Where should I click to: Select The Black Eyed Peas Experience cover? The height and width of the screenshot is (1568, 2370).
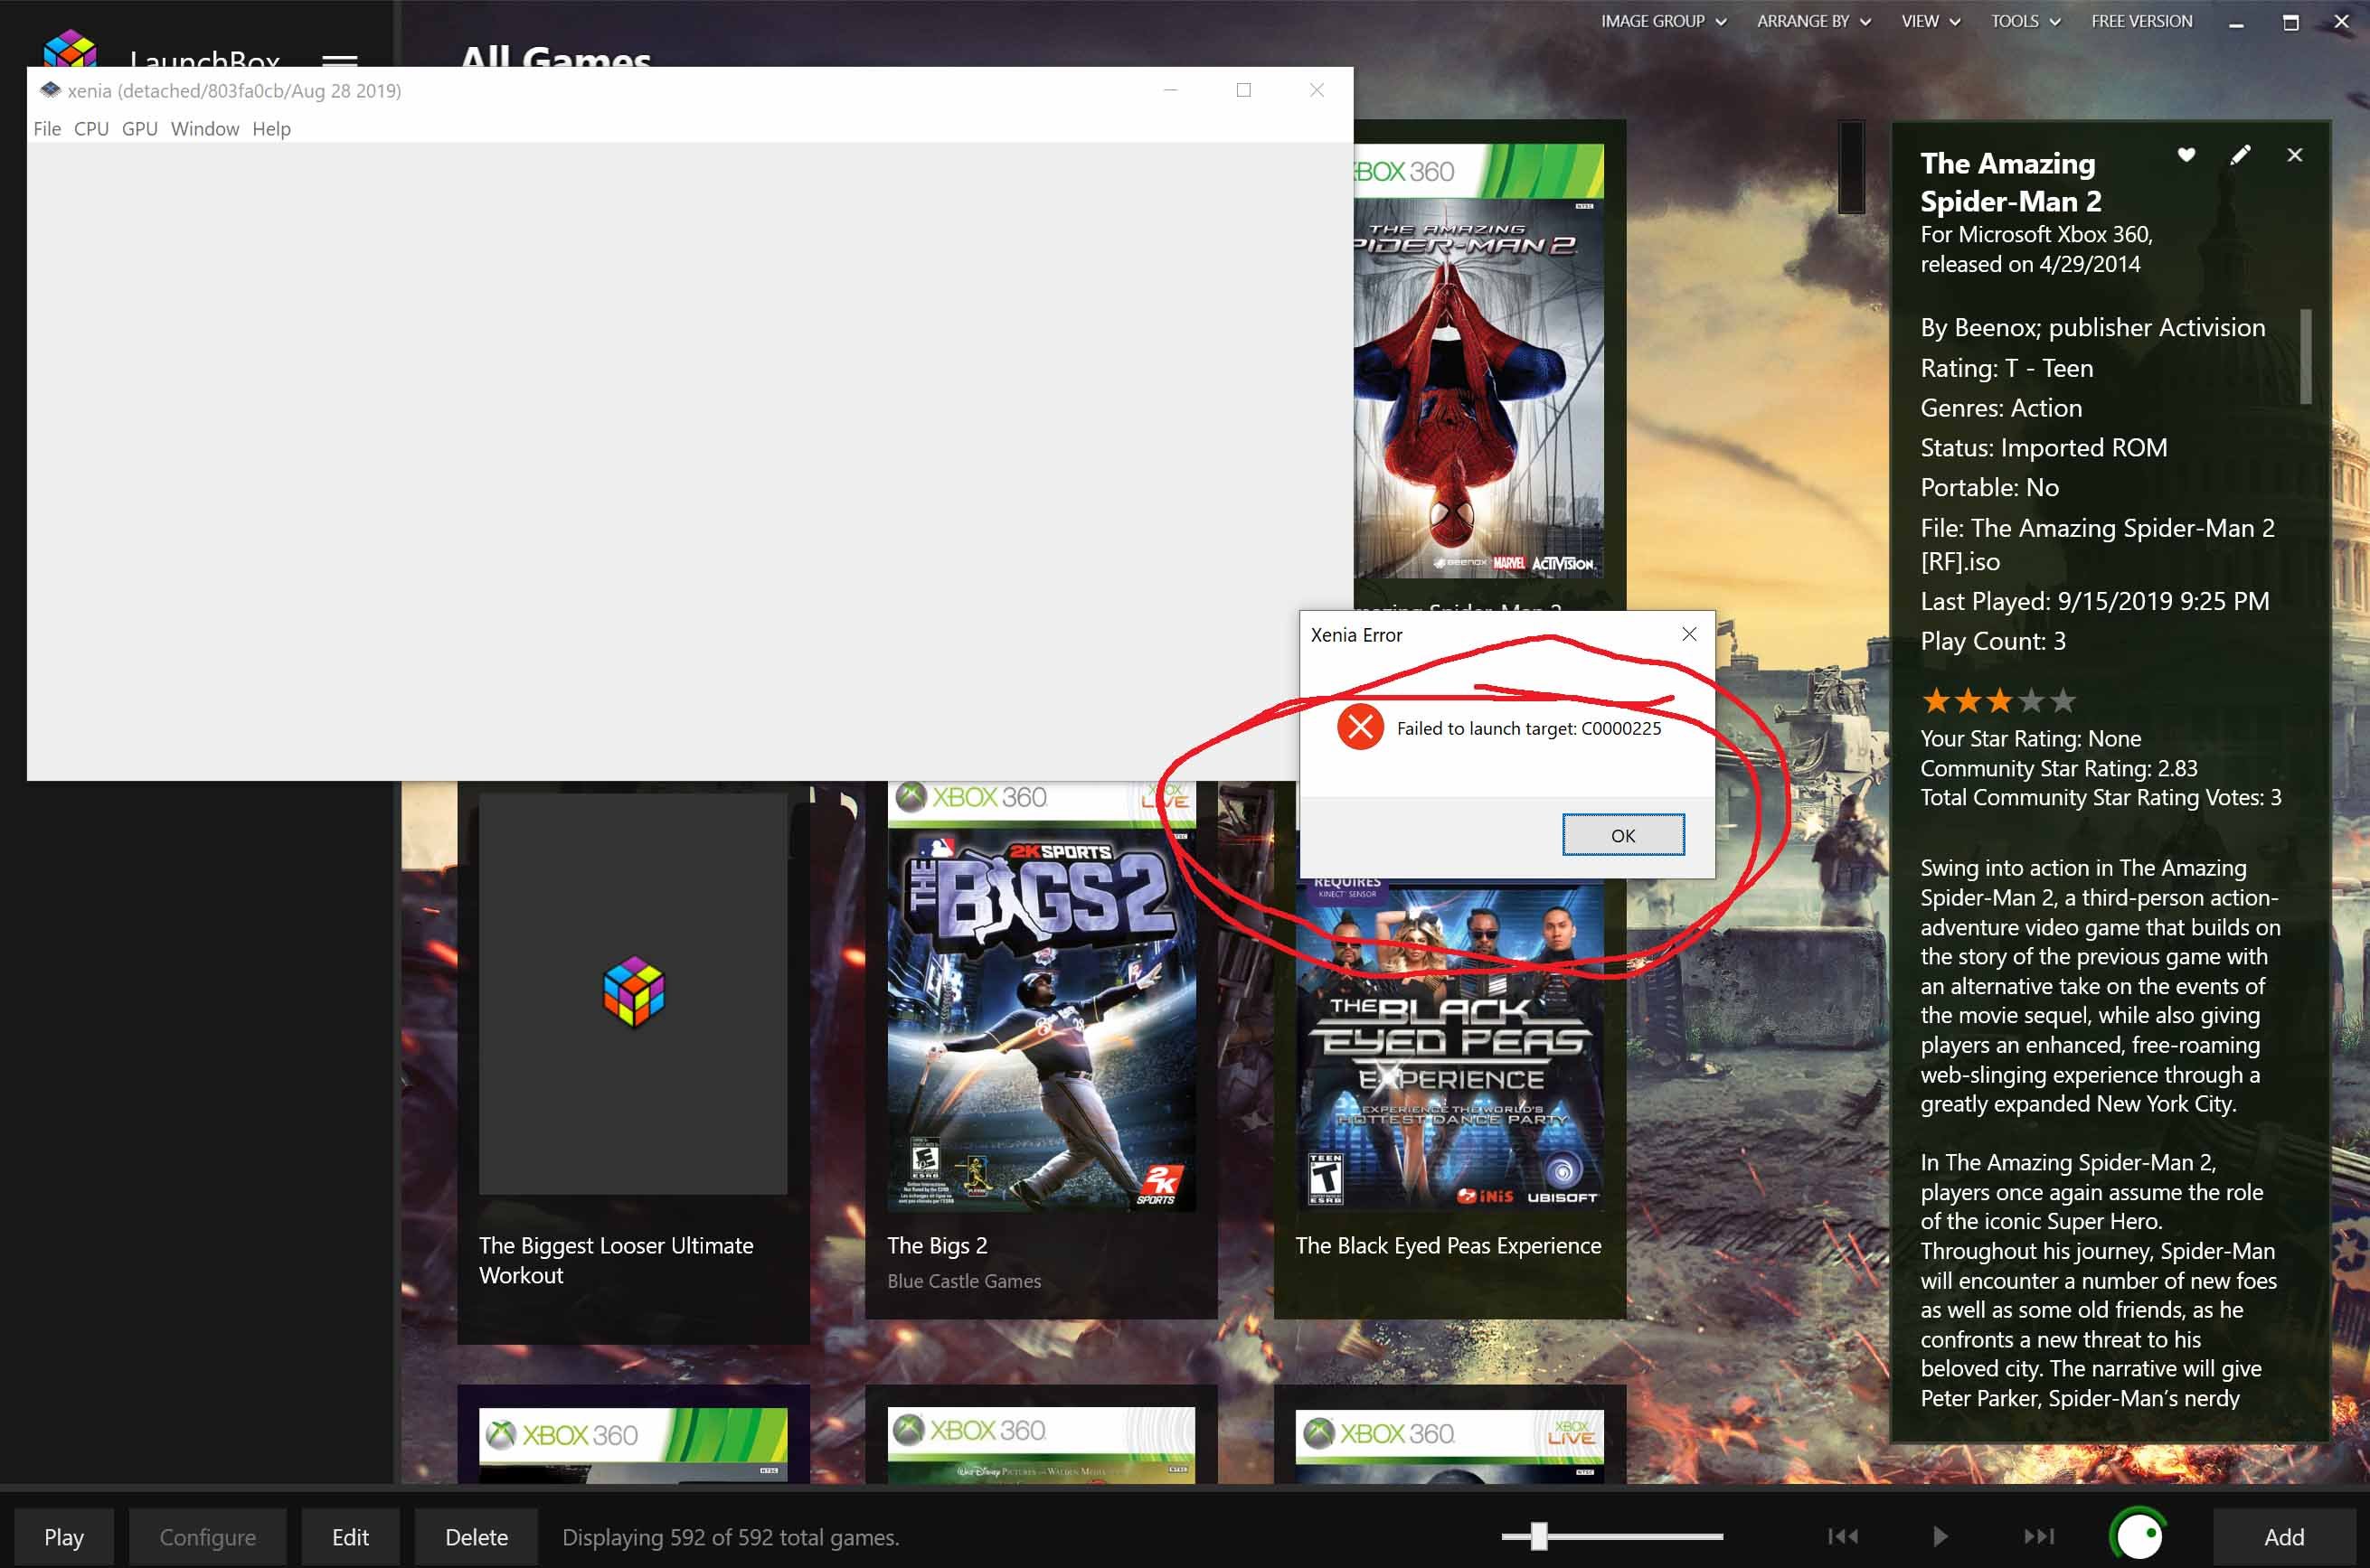(x=1449, y=1045)
